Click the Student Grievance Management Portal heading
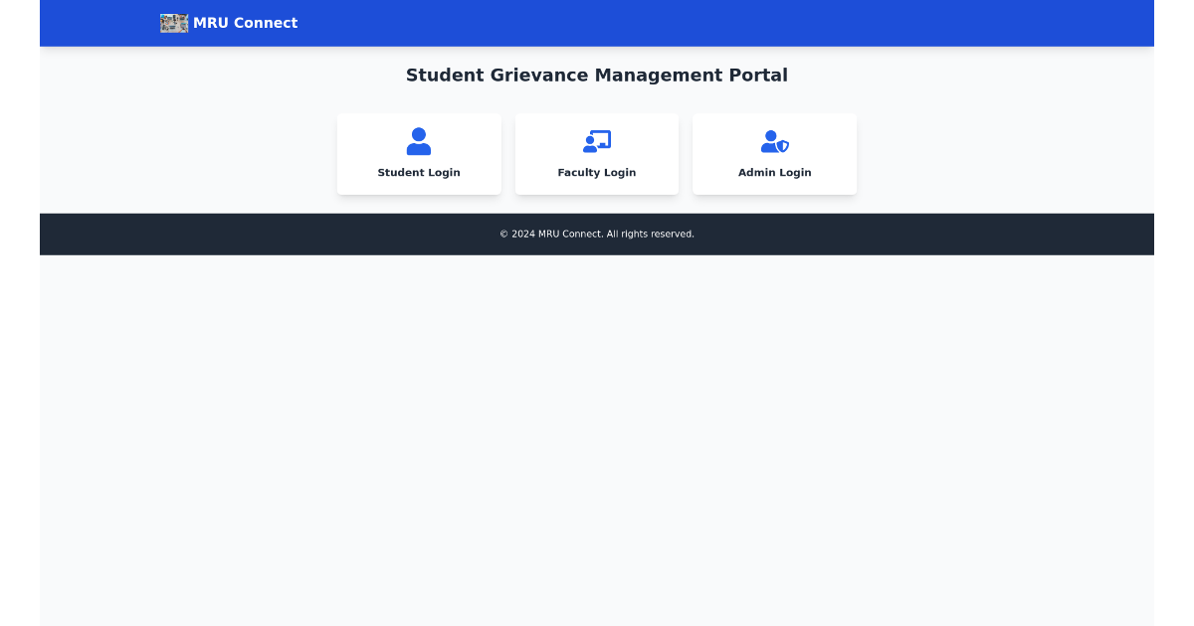Viewport: 1194px width, 626px height. [x=596, y=75]
